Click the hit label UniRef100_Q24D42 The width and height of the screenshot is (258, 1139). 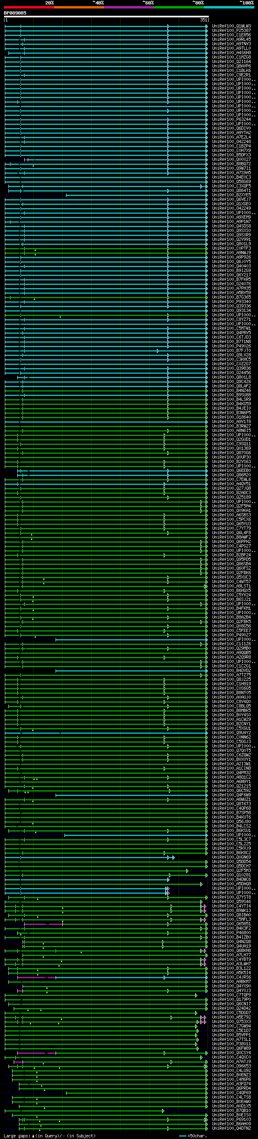click(x=231, y=1008)
